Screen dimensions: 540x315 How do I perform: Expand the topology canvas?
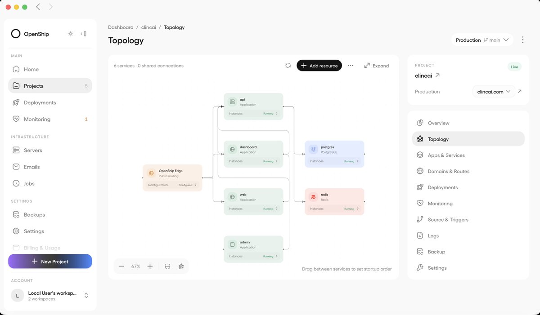click(x=376, y=66)
